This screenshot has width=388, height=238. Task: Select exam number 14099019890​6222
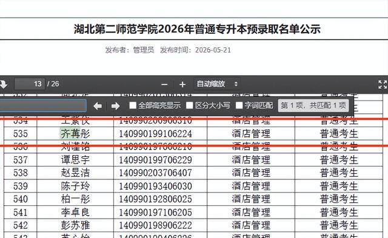155,225
